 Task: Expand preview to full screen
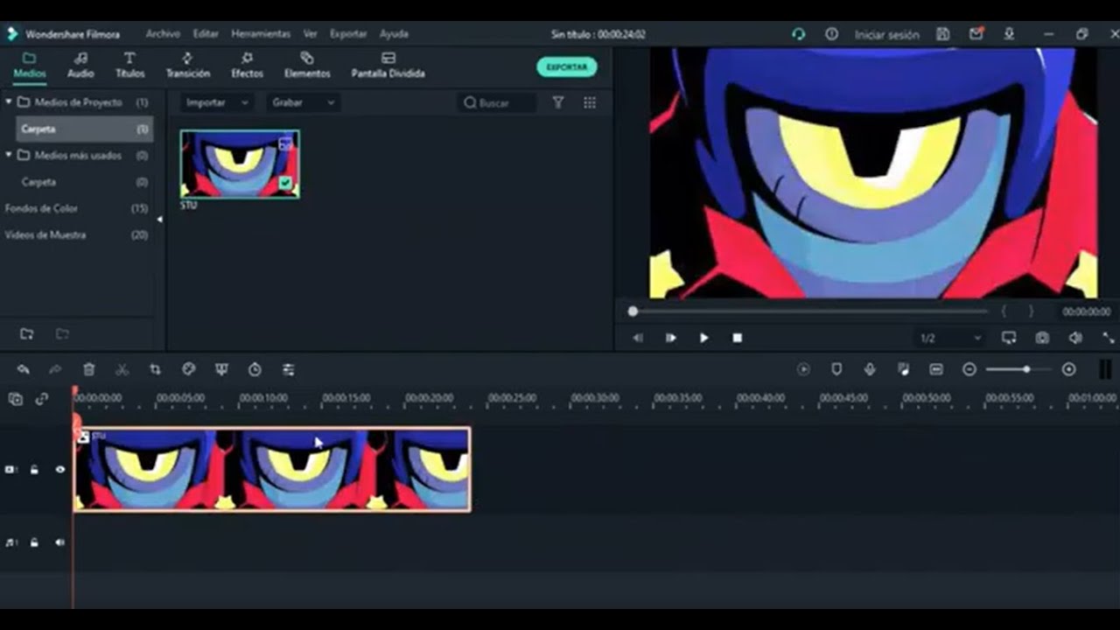(x=1109, y=338)
